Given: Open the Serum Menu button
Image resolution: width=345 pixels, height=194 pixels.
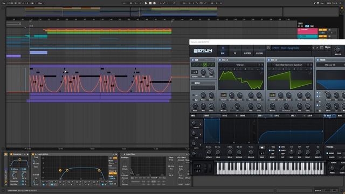Looking at the screenshot, I should (328, 47).
